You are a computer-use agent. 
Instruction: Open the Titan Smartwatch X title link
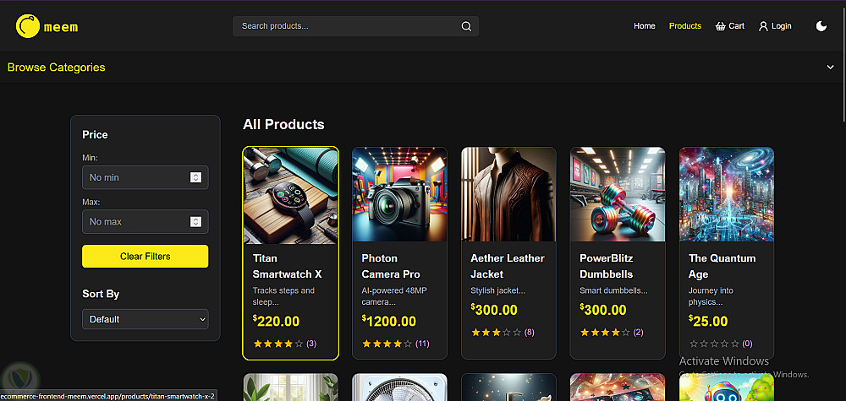[287, 266]
